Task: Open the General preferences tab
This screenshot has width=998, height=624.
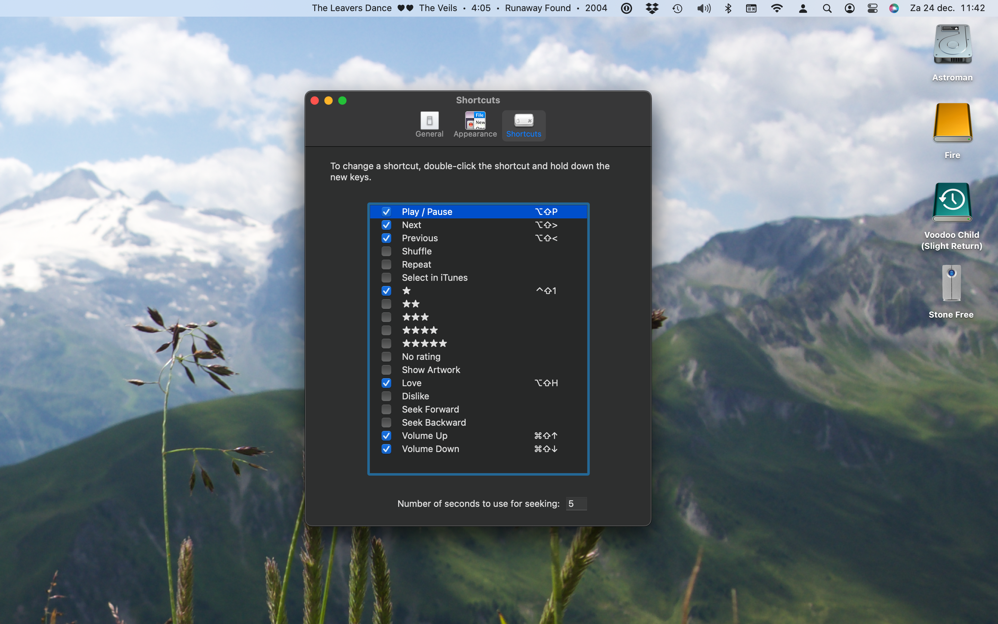Action: [x=429, y=125]
